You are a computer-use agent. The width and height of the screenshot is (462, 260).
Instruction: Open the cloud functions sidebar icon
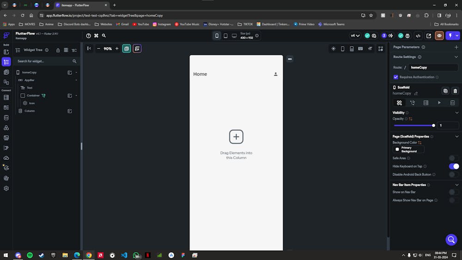[x=6, y=158]
